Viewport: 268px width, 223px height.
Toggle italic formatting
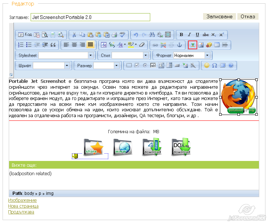pyautogui.click(x=189, y=35)
